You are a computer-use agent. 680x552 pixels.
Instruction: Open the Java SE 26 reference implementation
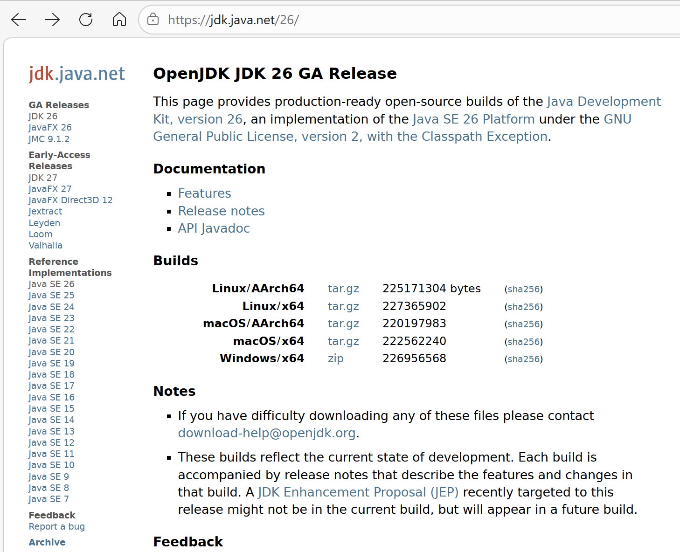click(x=51, y=284)
